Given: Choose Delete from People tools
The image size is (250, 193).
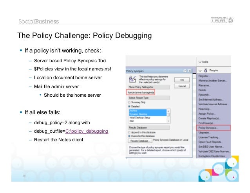Looking at the screenshot, I should (x=202, y=90).
